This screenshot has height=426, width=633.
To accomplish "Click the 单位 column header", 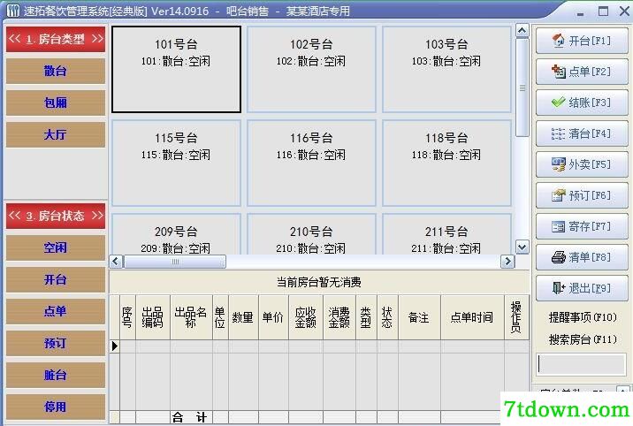I will coord(220,317).
